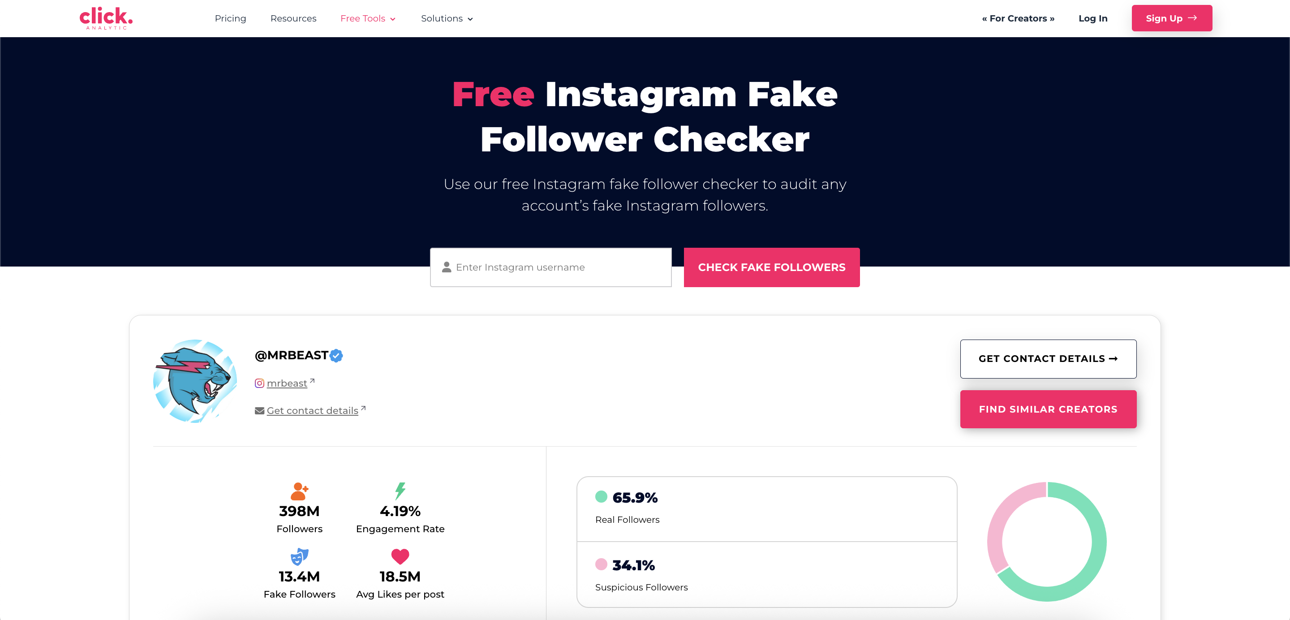1290x620 pixels.
Task: Click the orange Followers person icon
Action: coord(299,491)
